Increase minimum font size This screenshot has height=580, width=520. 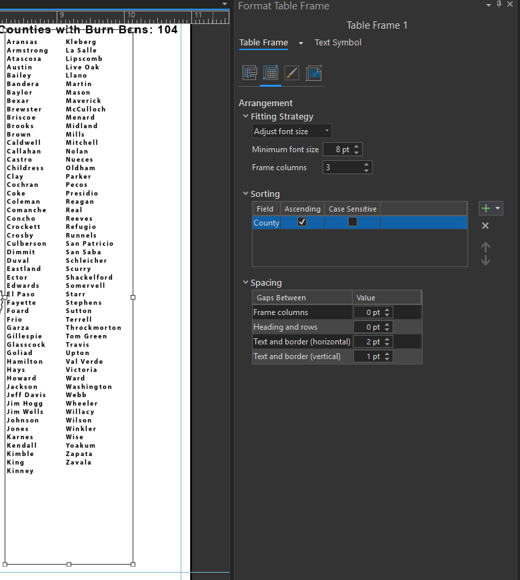coord(356,146)
